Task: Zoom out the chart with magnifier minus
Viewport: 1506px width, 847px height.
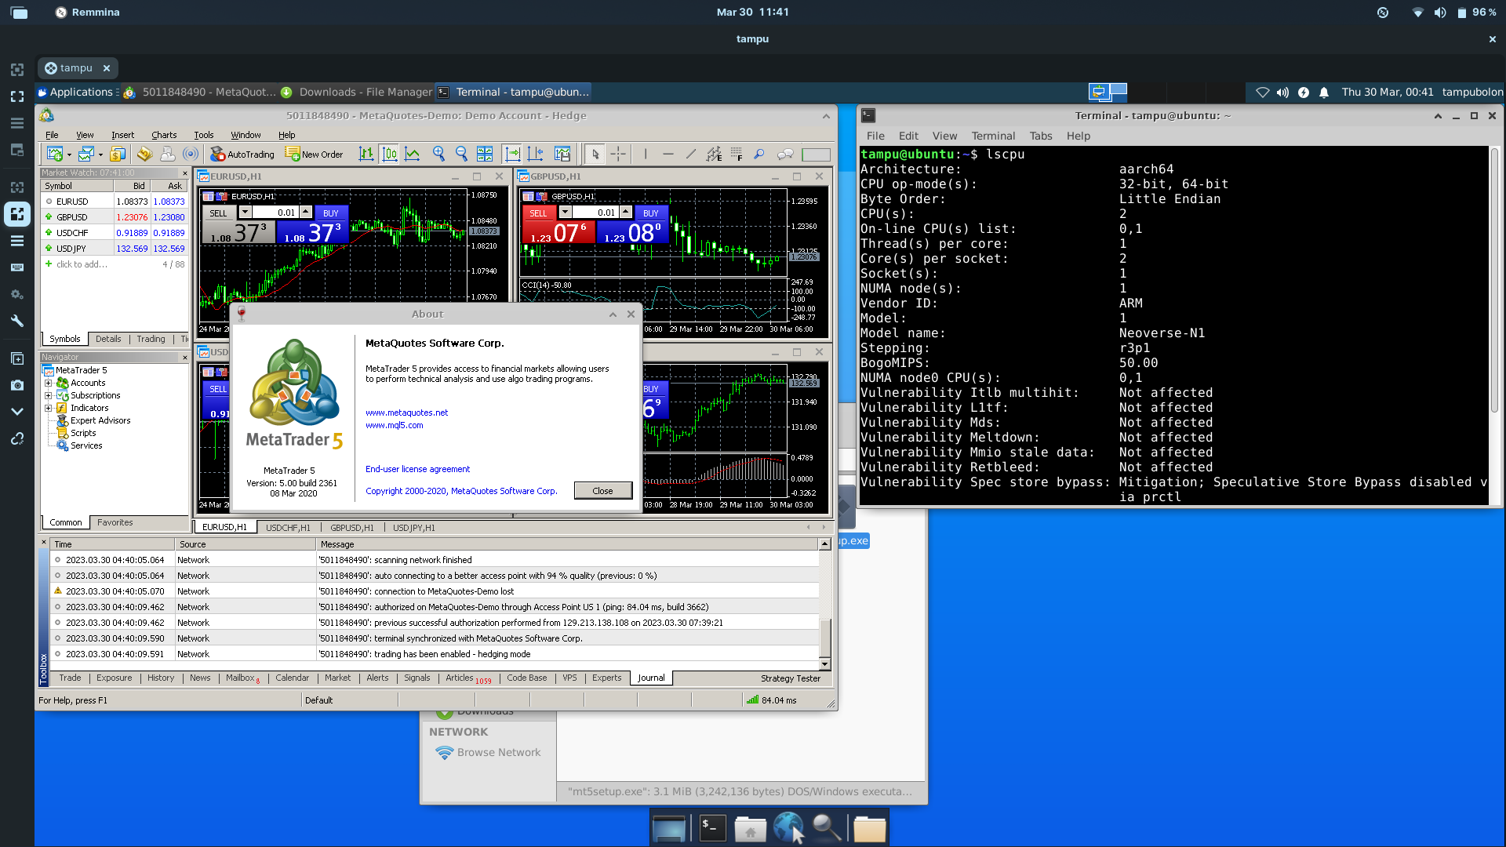Action: pyautogui.click(x=461, y=154)
